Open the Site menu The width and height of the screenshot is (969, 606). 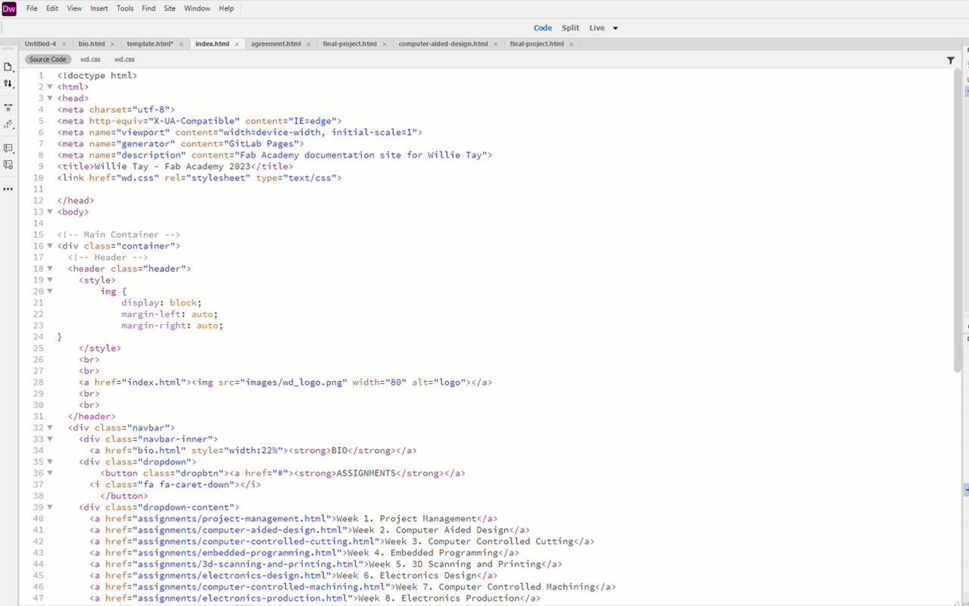pos(170,8)
